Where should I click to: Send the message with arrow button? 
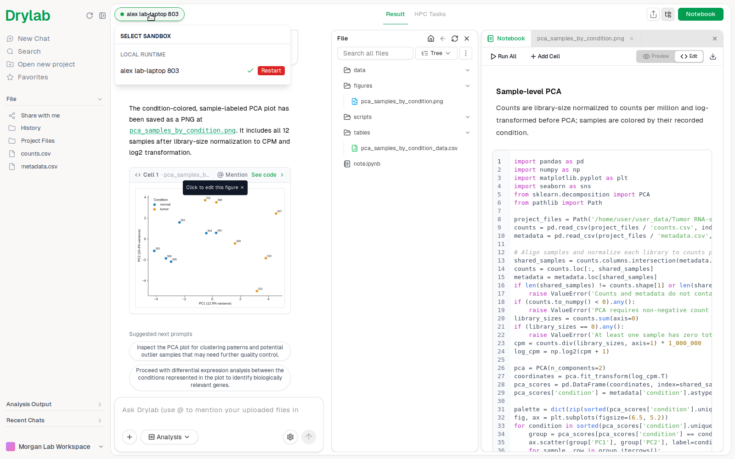(309, 437)
